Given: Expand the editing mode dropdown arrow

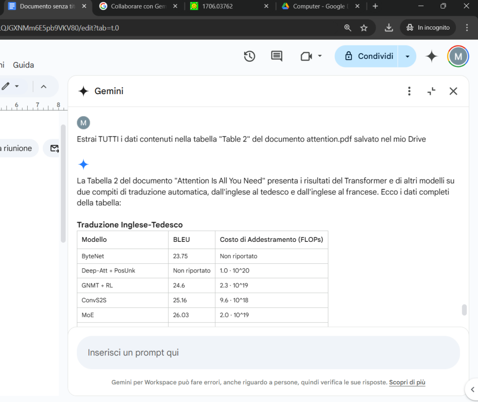Looking at the screenshot, I should click(x=17, y=86).
